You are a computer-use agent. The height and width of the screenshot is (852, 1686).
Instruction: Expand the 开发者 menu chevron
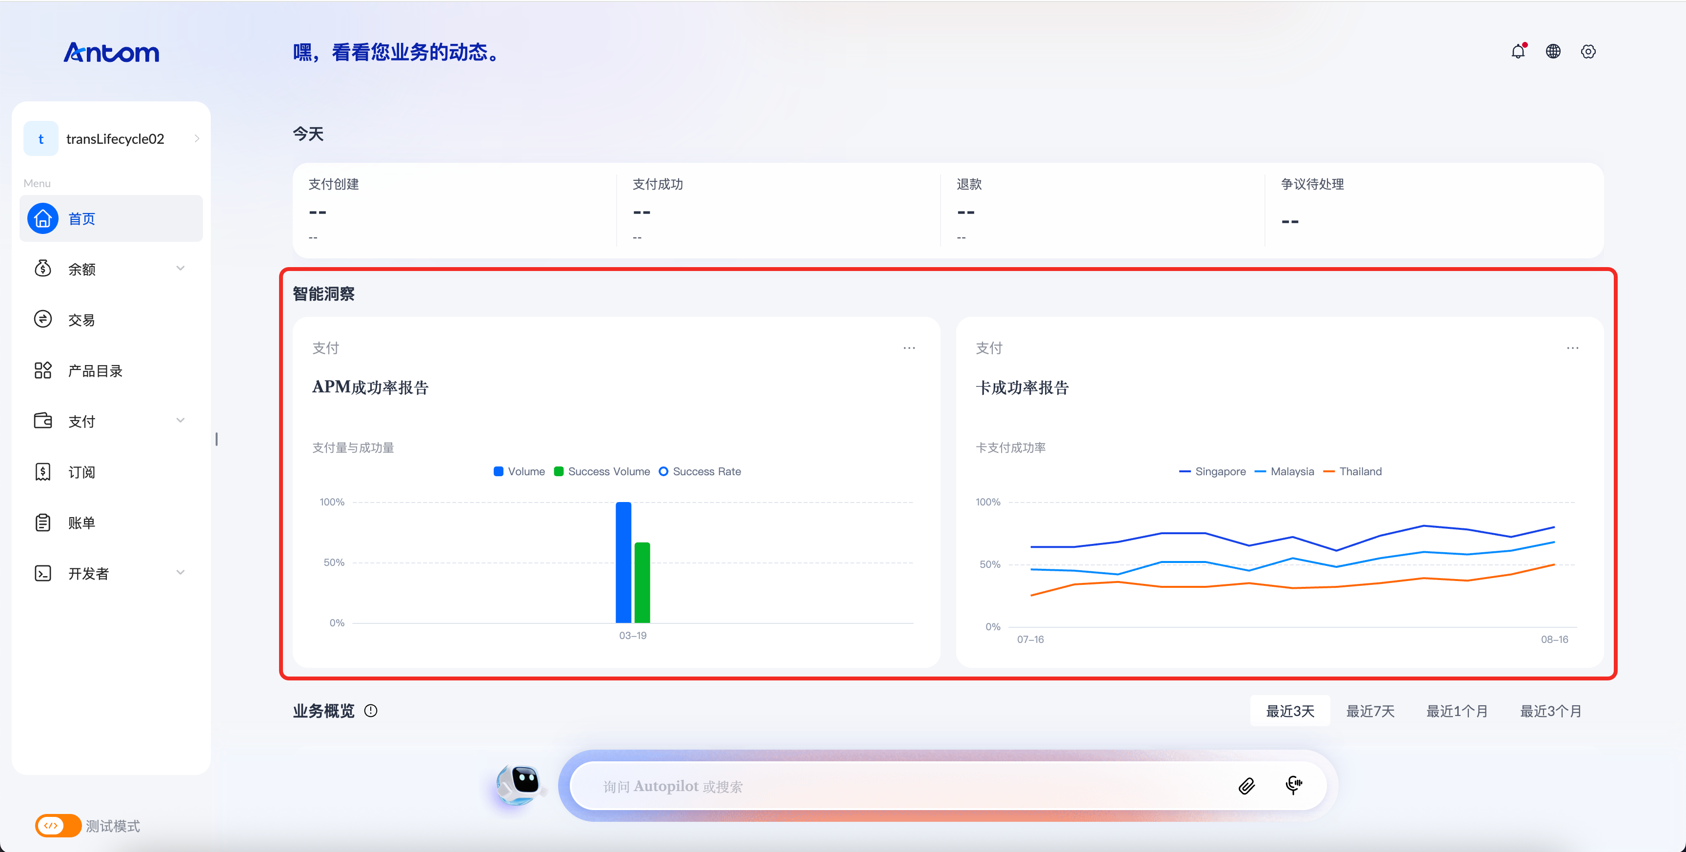180,573
